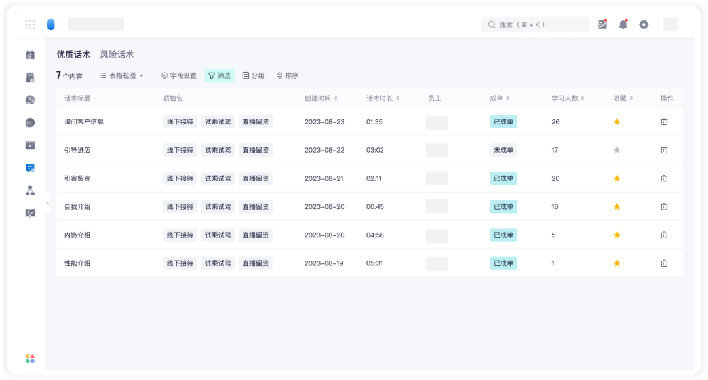Open the hexagon settings icon in header

coord(644,24)
